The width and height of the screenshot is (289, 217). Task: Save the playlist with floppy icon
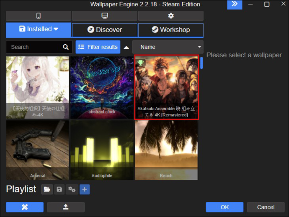(x=59, y=189)
